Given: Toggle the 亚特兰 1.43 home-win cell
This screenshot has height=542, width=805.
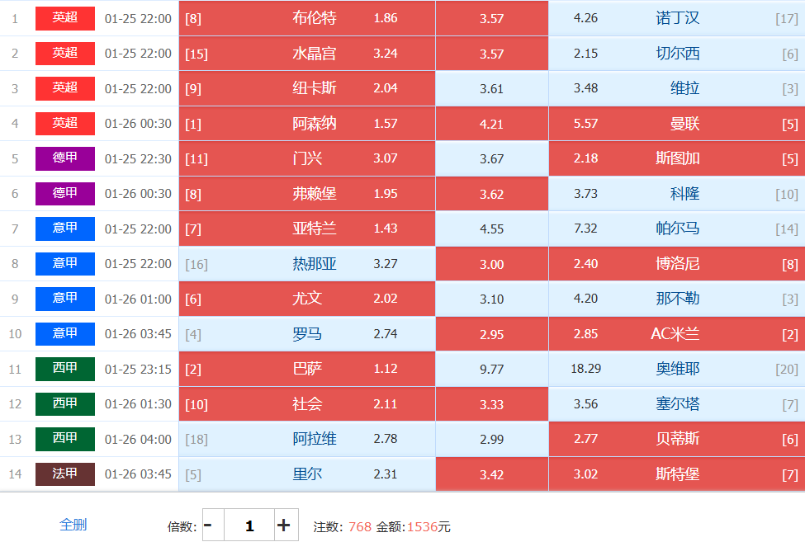Looking at the screenshot, I should click(306, 229).
